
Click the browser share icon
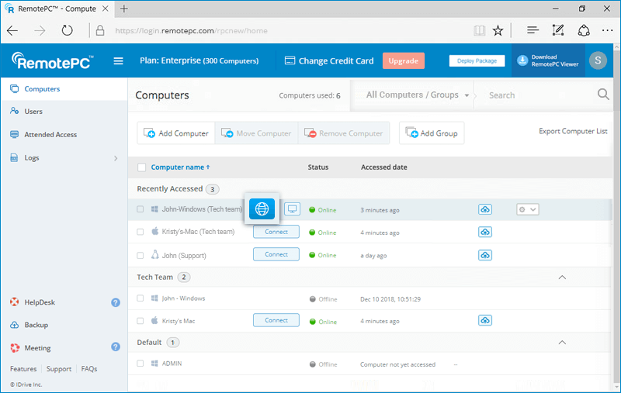point(584,30)
